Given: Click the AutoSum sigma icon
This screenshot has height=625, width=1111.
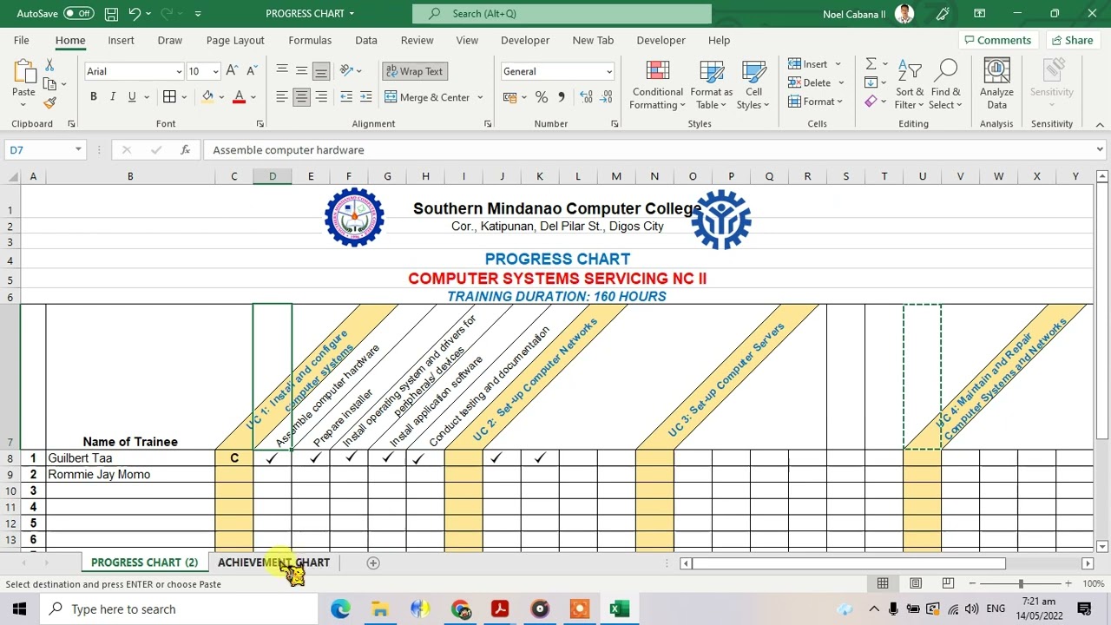Looking at the screenshot, I should click(x=871, y=64).
